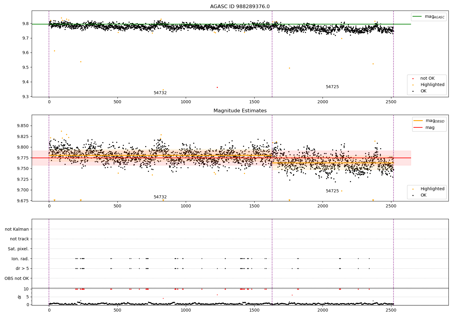Click x-axis tick '1000' in the top plot
This screenshot has width=453, height=317.
[x=186, y=102]
